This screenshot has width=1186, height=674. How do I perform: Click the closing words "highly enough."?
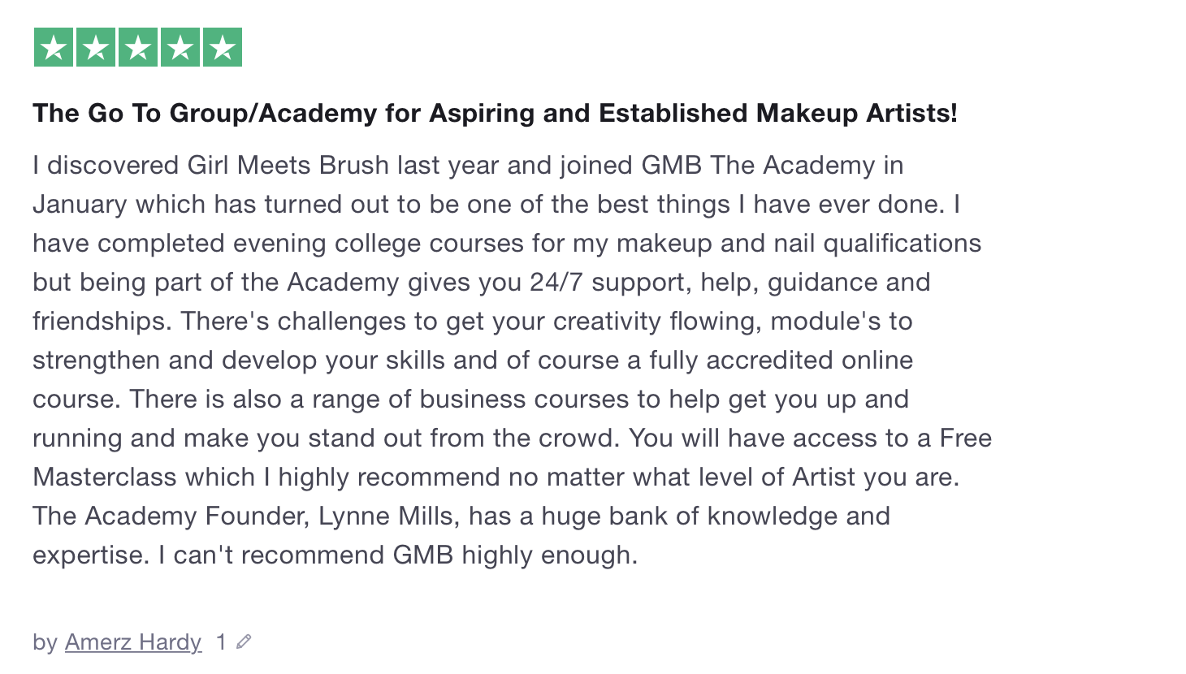click(x=550, y=555)
